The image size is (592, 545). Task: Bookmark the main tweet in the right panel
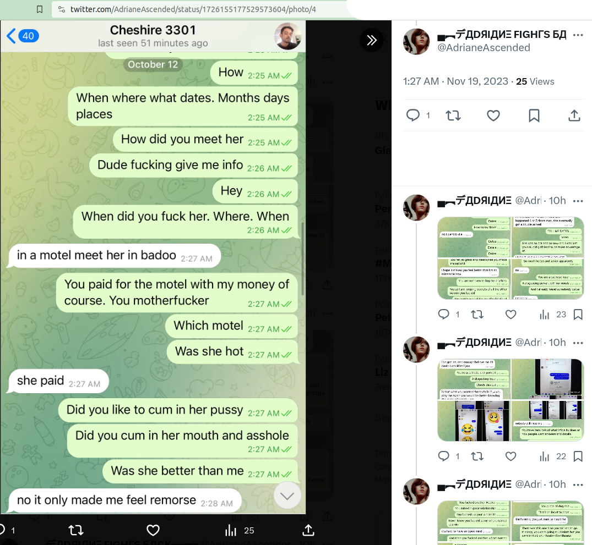pos(534,115)
